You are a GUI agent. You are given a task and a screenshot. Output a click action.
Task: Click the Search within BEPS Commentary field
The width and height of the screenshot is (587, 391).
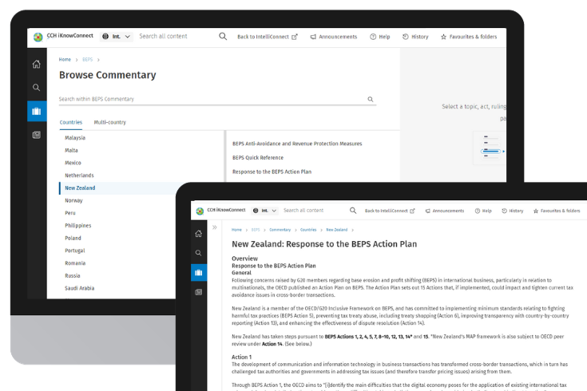(x=208, y=100)
